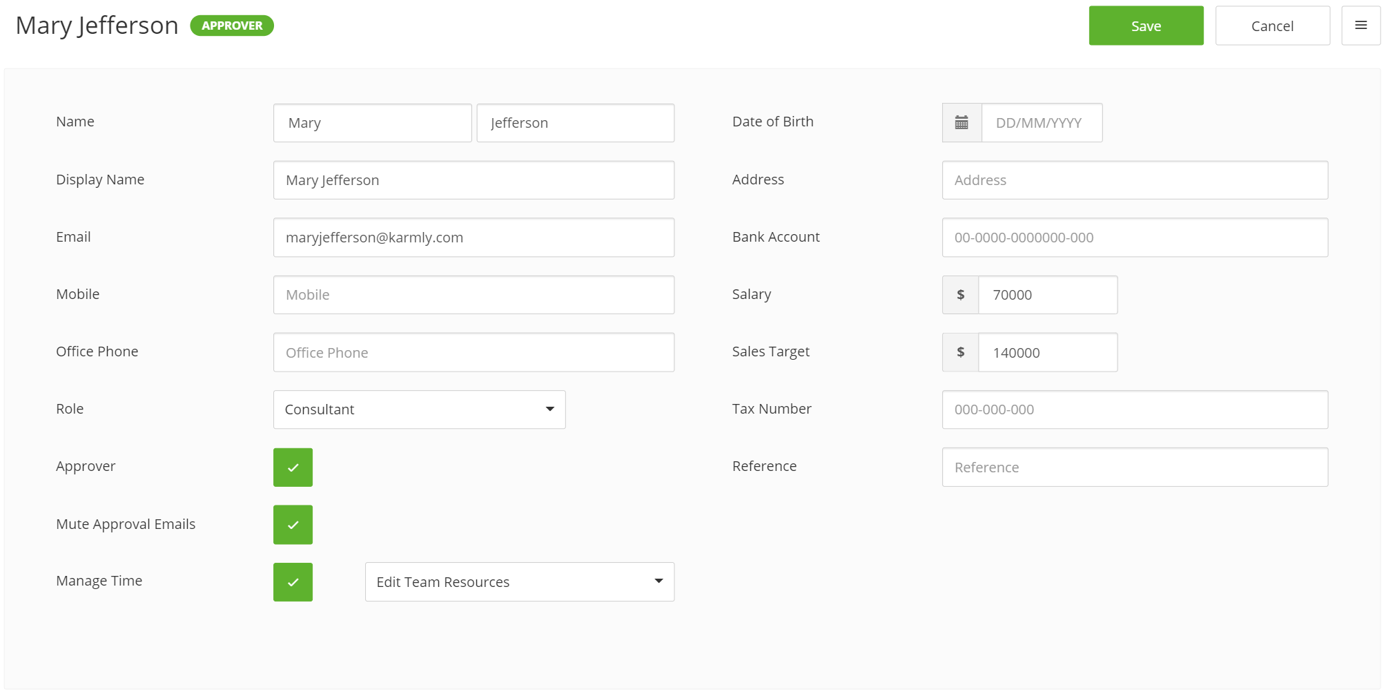Click the Sales Target dollar sign addon

[960, 352]
